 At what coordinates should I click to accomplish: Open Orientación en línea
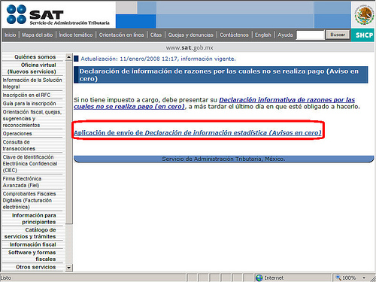point(121,35)
